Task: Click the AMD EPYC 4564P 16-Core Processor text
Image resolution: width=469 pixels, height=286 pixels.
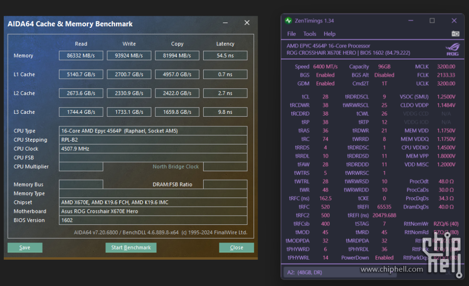Action: (x=328, y=46)
